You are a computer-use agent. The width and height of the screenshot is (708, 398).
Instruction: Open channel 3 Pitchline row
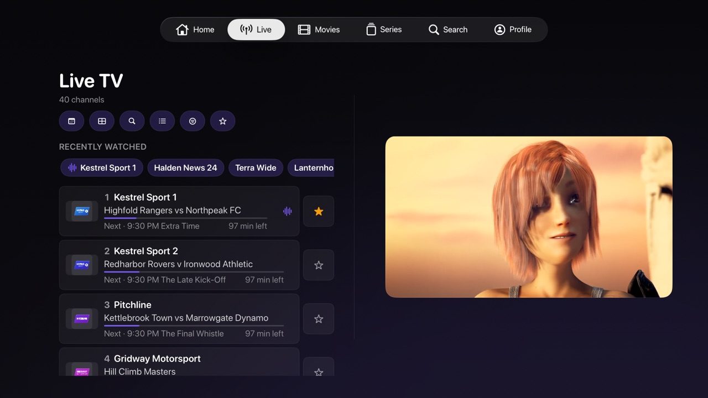(x=179, y=319)
